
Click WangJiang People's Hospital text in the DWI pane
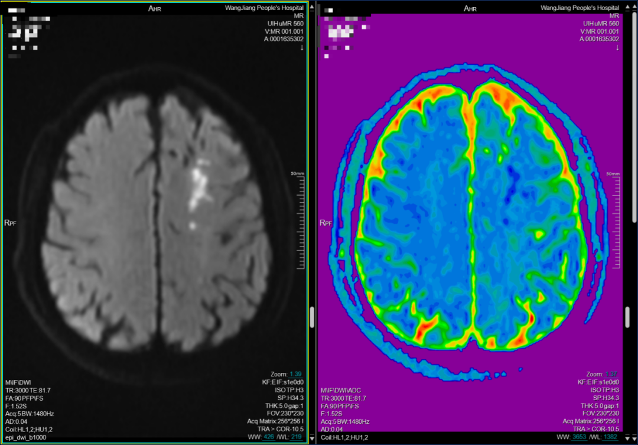(x=264, y=8)
